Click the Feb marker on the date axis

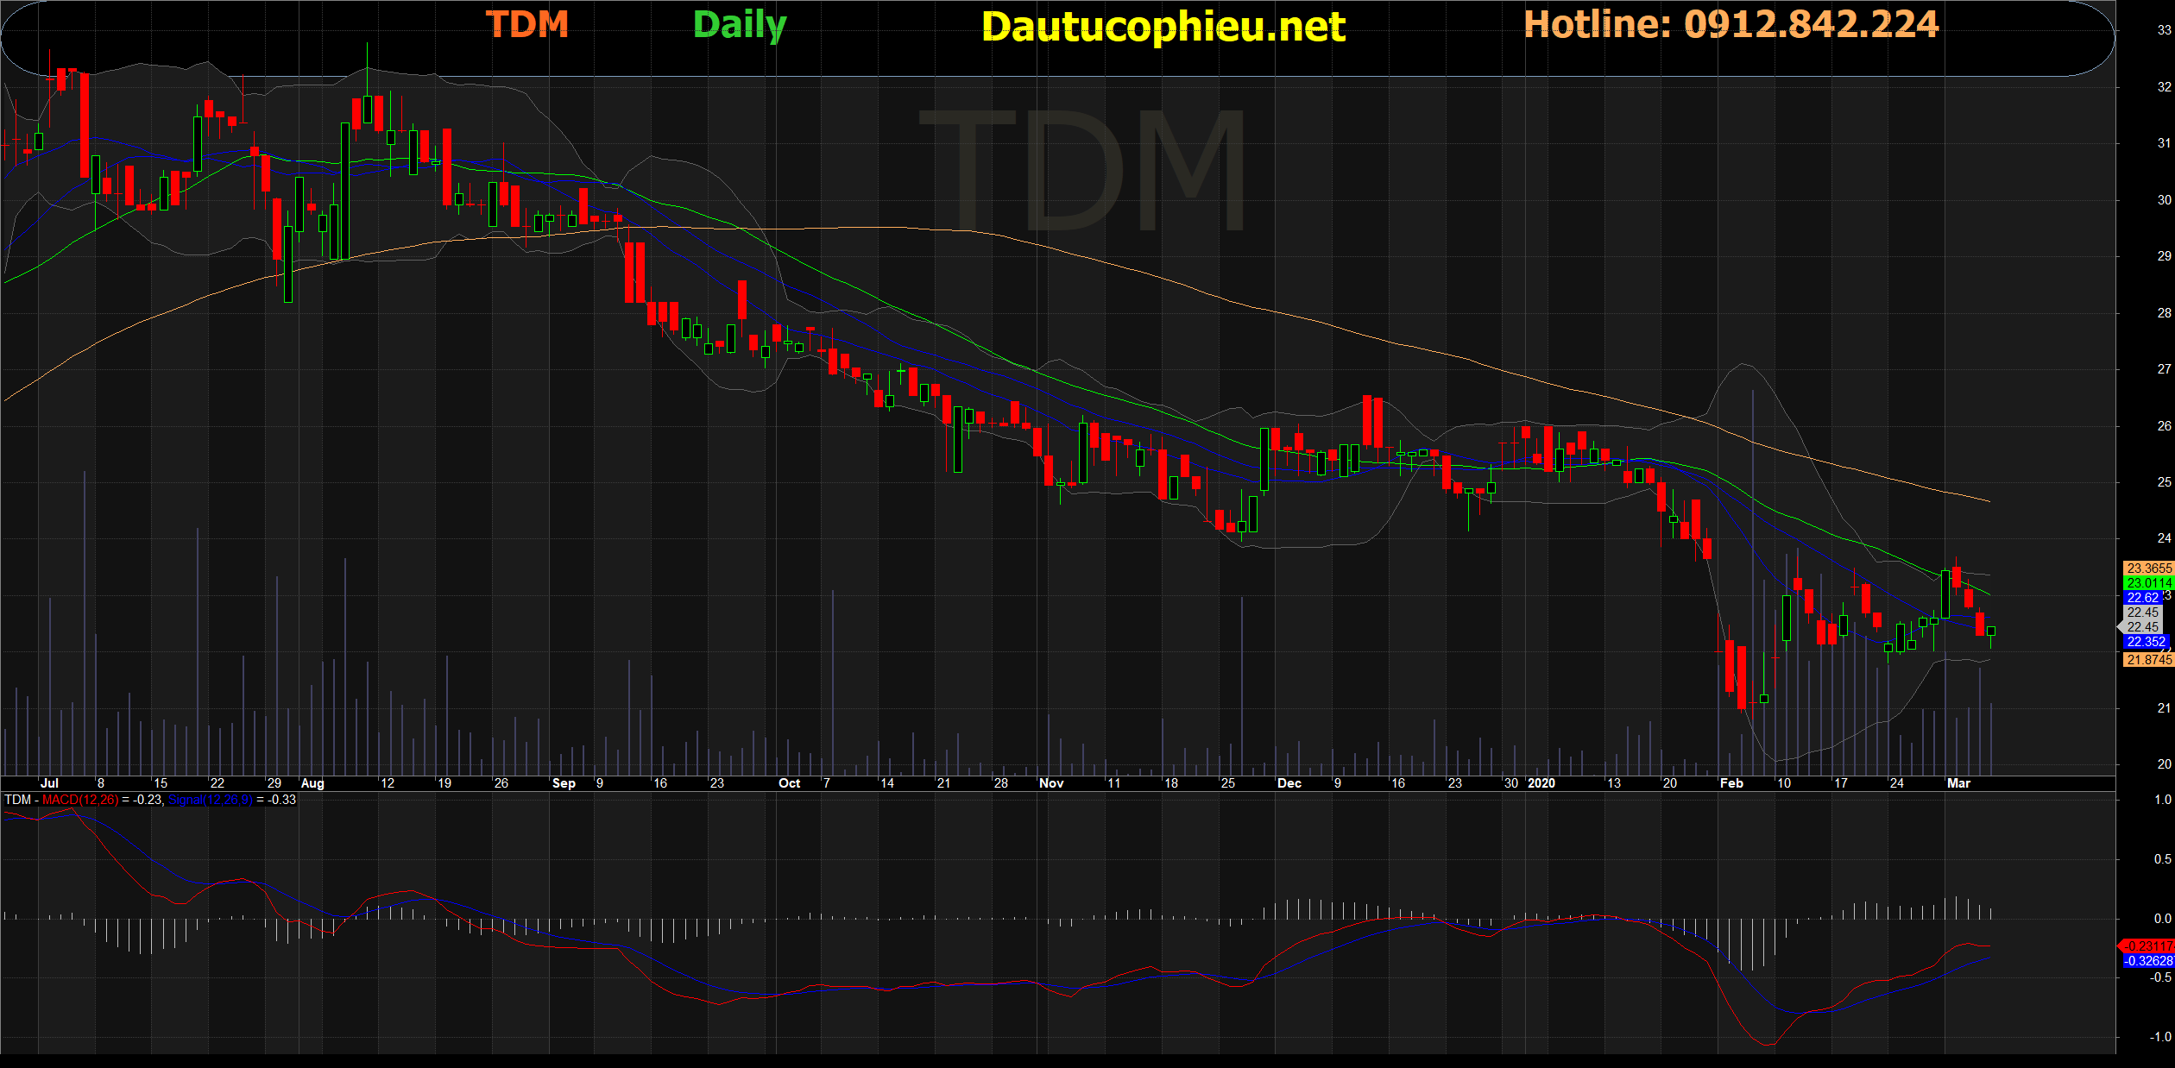click(1731, 783)
